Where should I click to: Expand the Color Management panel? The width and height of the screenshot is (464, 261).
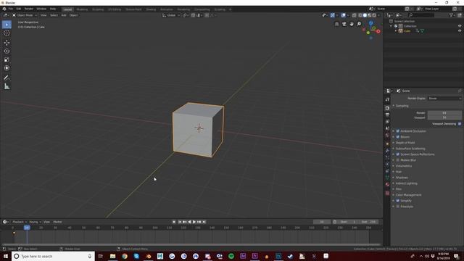[408, 195]
